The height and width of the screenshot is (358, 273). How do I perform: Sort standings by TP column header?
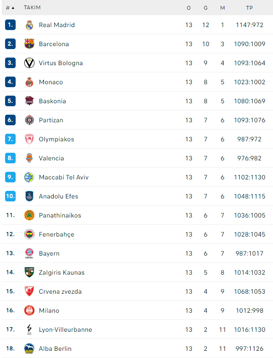pyautogui.click(x=249, y=8)
